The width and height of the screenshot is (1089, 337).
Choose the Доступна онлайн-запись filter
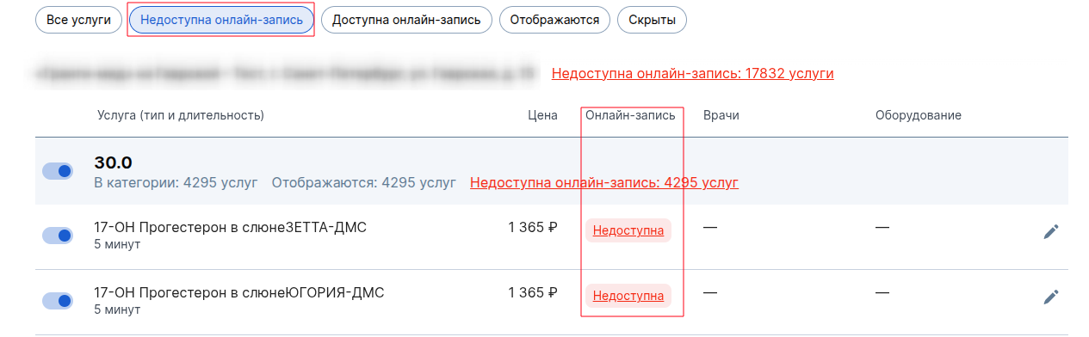pos(406,20)
